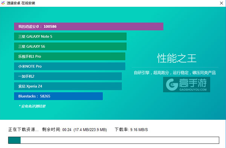Select the Bluestacks 58265 bar

point(58,96)
